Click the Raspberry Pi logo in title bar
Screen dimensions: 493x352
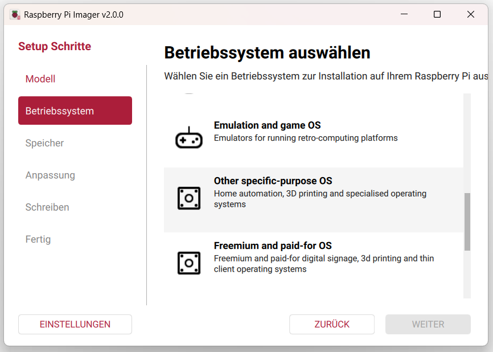14,15
